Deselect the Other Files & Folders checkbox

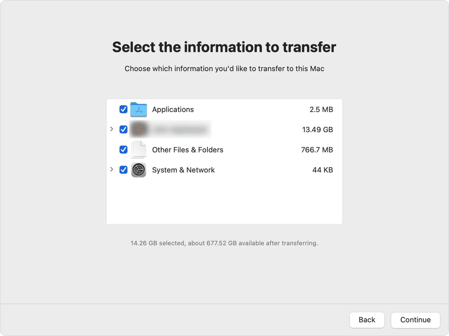point(123,150)
